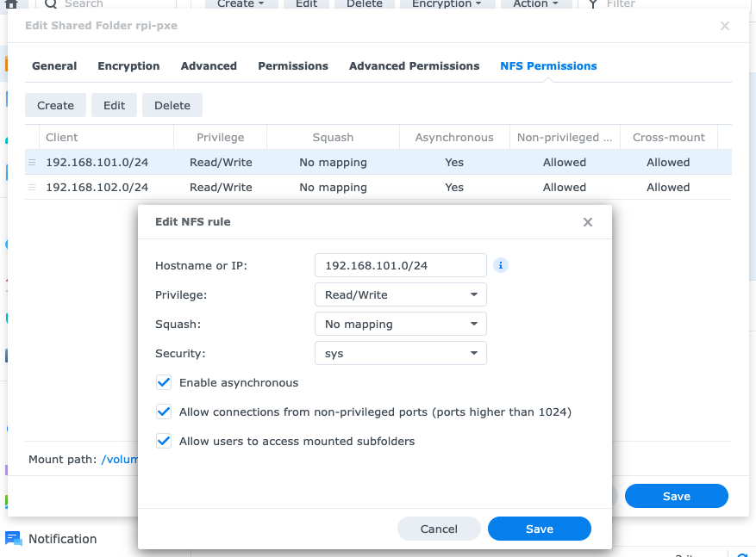
Task: Click the info icon beside the Hostname field
Action: point(501,265)
